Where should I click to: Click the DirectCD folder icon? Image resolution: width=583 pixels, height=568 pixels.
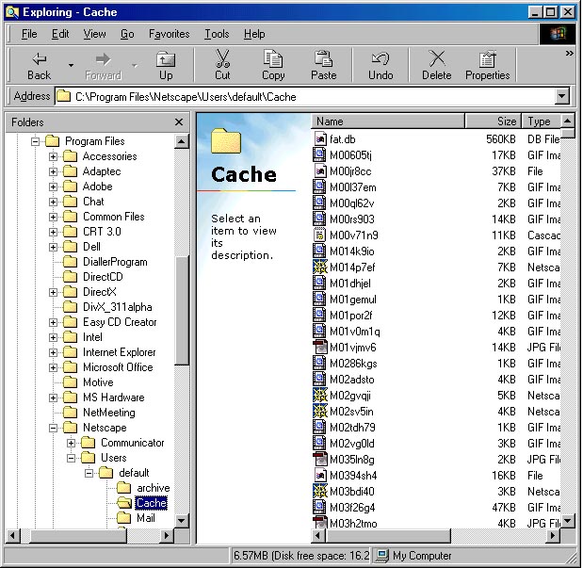70,277
